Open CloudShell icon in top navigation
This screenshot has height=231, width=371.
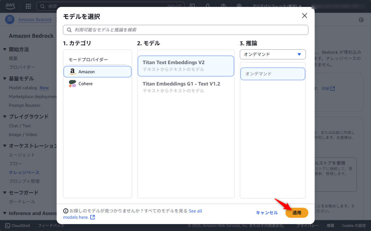point(192,6)
